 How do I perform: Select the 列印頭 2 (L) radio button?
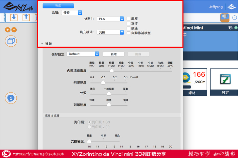tap(89, 127)
